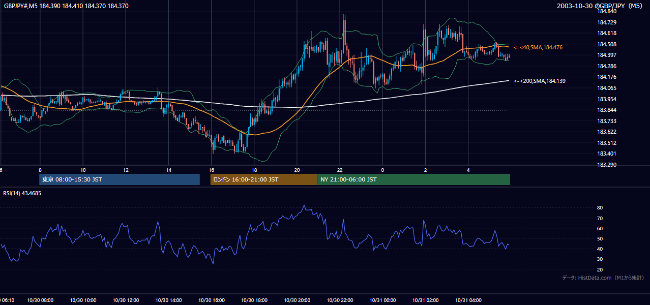This screenshot has width=650, height=305.
Task: Select the 10/30 10:00 bottom time label
Action: point(83,300)
